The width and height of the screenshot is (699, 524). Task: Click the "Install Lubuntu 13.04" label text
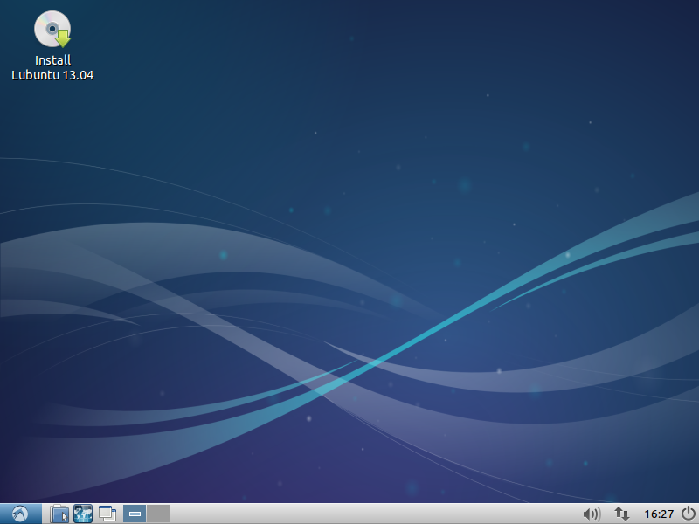point(52,68)
